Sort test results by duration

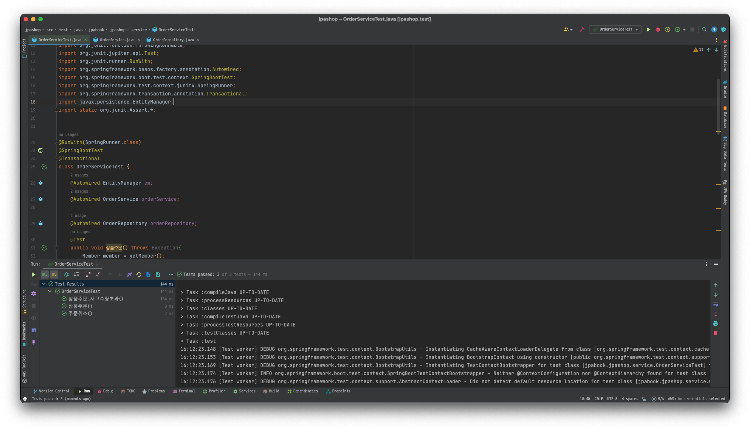(76, 275)
